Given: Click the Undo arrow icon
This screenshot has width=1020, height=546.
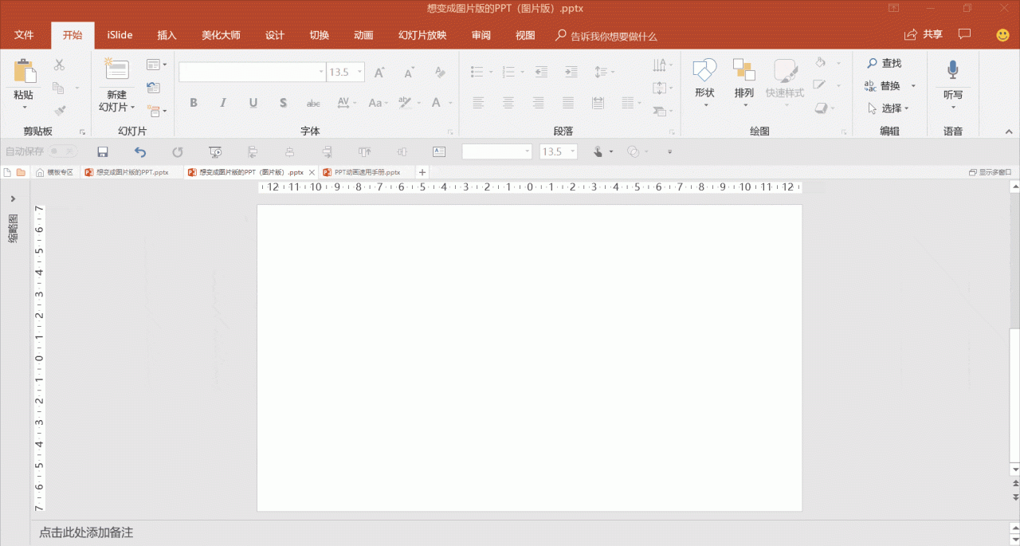Looking at the screenshot, I should (x=140, y=151).
